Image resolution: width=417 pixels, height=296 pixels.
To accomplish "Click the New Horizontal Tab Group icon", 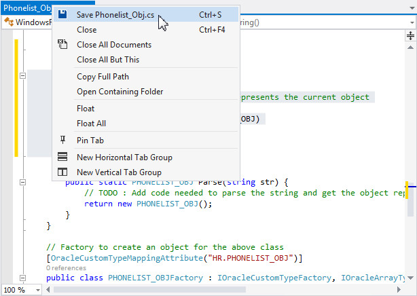I will coord(62,157).
